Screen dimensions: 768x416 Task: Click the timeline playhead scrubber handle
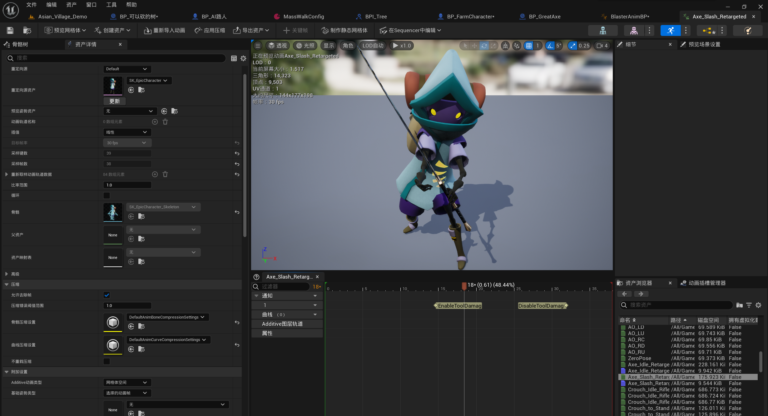point(464,286)
